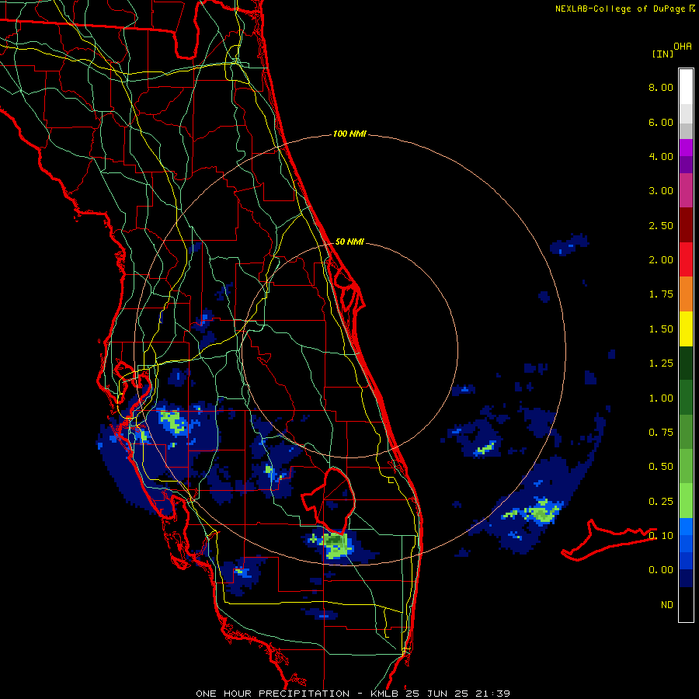Click the 'NEXLAB-College of DuPage' credit text
The width and height of the screenshot is (699, 699).
coord(620,9)
